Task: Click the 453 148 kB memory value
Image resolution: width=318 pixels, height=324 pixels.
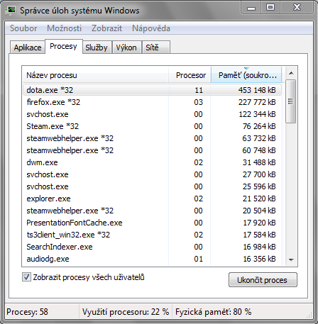Action: (x=257, y=90)
